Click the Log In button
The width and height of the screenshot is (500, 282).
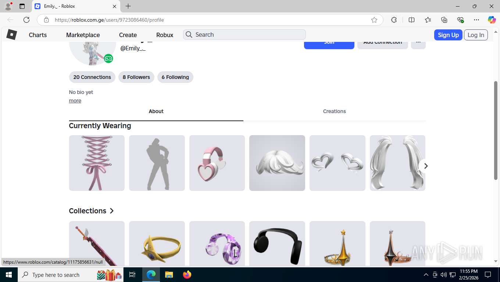[x=476, y=35]
